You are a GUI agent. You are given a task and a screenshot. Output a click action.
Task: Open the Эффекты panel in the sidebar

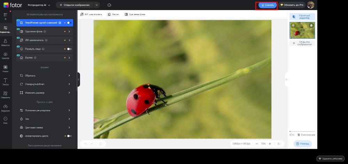(x=6, y=42)
